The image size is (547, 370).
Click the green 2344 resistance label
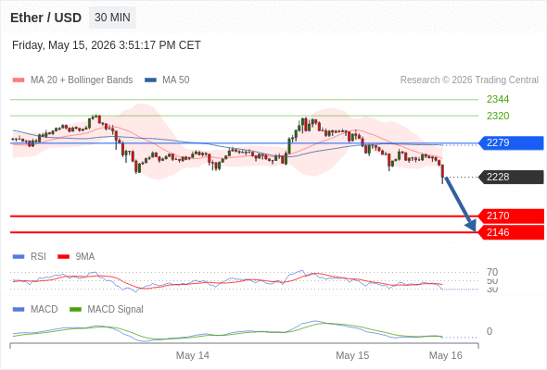coord(498,99)
